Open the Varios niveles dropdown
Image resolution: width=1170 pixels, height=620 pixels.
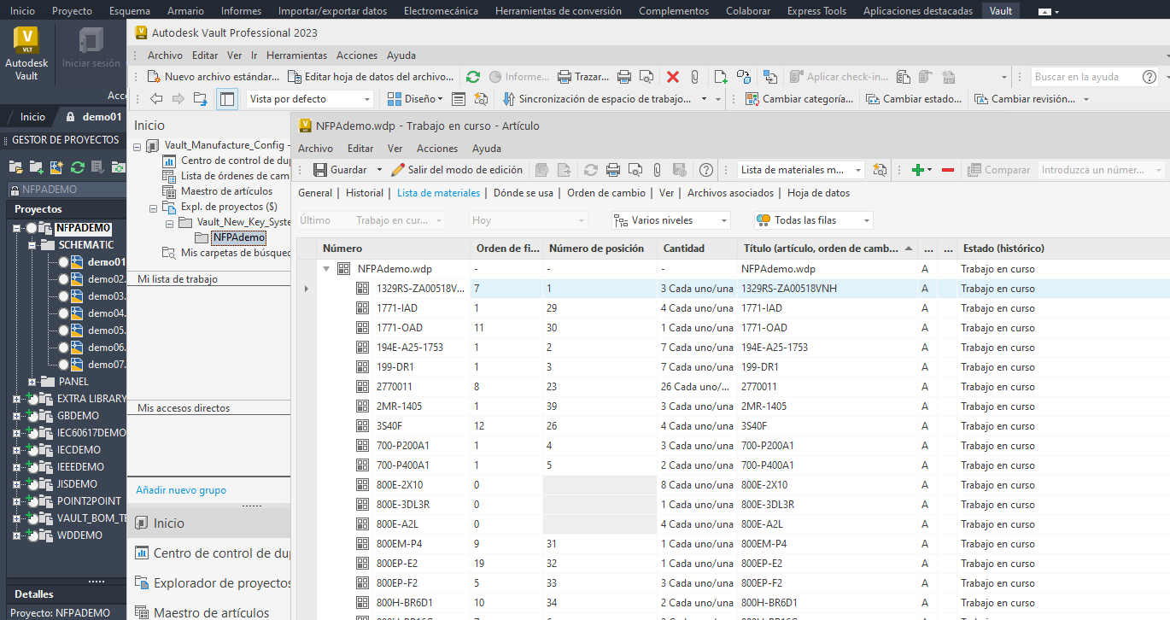click(x=671, y=220)
